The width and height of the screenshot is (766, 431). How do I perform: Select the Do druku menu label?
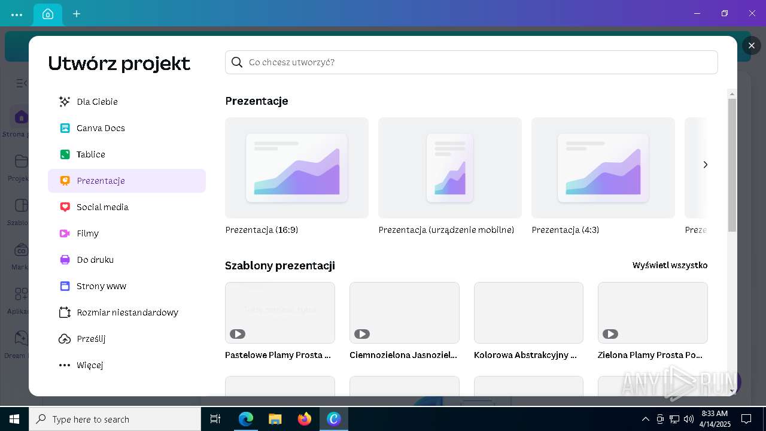pos(95,260)
